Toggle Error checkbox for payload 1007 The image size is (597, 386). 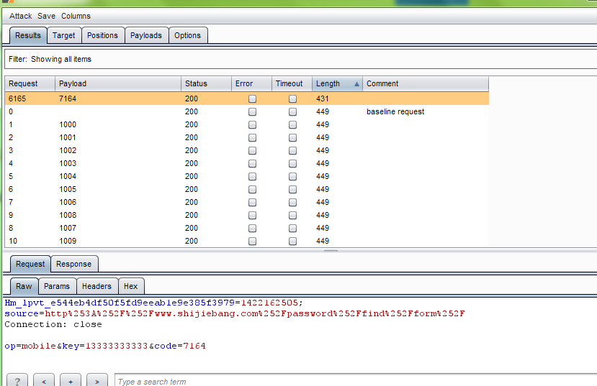click(252, 228)
